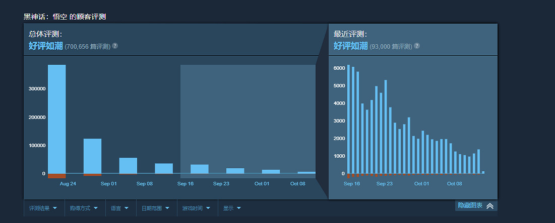The width and height of the screenshot is (555, 223).
Task: Open the 显示 dropdown menu
Action: 232,208
